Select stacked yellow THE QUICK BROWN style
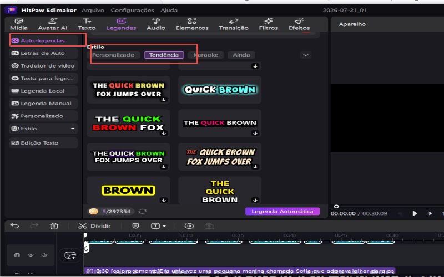444x277 pixels. 220,190
